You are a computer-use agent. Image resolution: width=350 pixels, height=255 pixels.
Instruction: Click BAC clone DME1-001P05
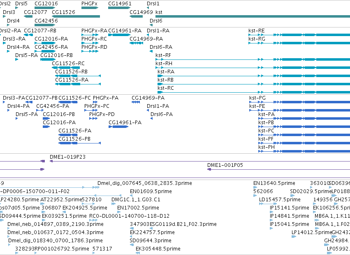(225, 165)
